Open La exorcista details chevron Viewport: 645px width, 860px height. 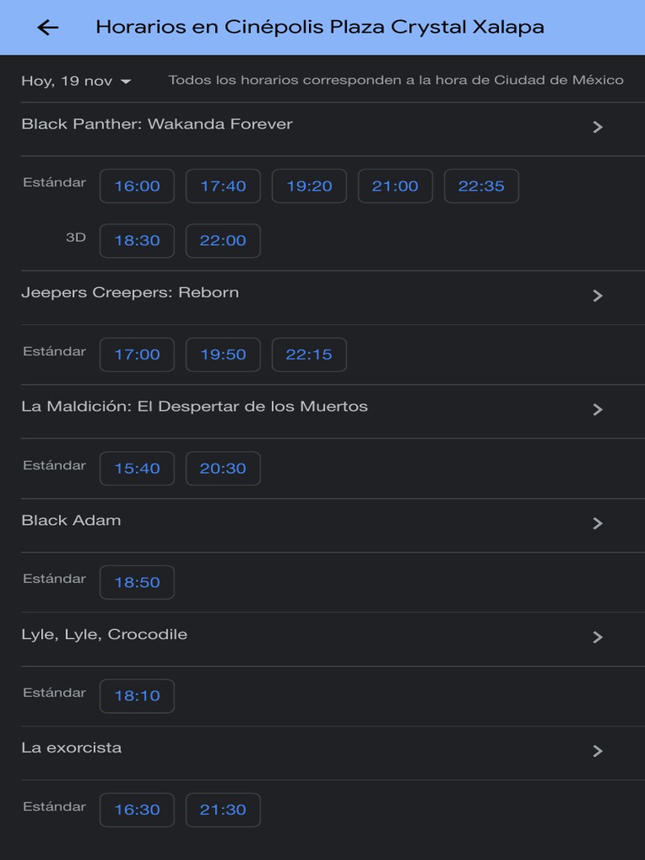tap(598, 751)
